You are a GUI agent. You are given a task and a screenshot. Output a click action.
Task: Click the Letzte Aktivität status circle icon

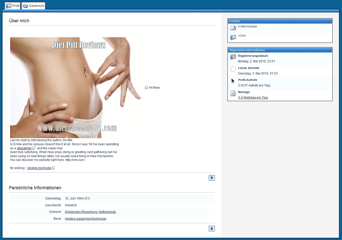[233, 69]
